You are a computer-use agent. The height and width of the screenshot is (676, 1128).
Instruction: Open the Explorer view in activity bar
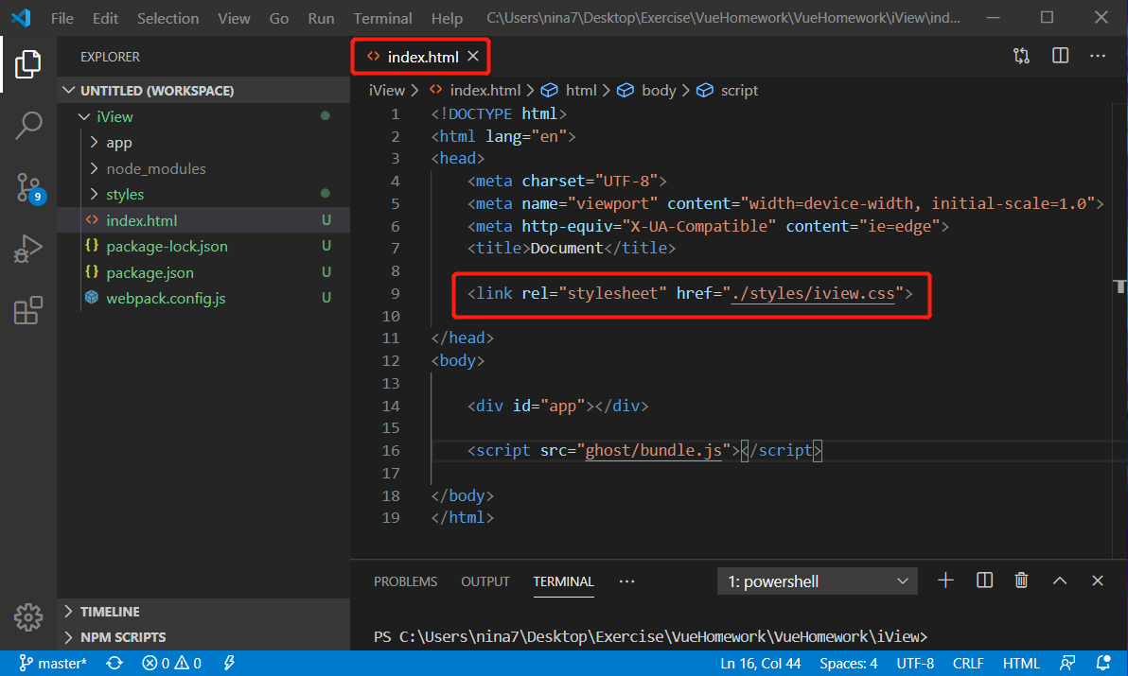(x=28, y=64)
